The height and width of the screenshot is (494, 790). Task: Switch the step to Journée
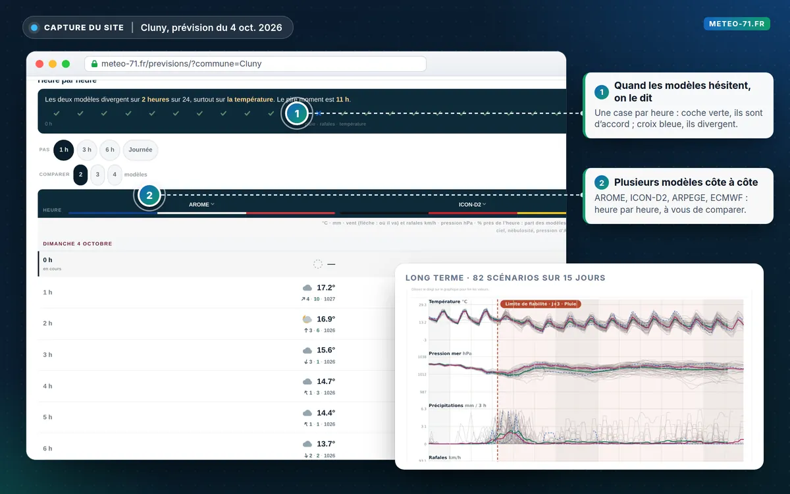140,150
